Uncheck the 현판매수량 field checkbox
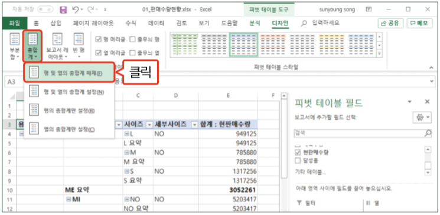The width and height of the screenshot is (440, 215). point(298,152)
